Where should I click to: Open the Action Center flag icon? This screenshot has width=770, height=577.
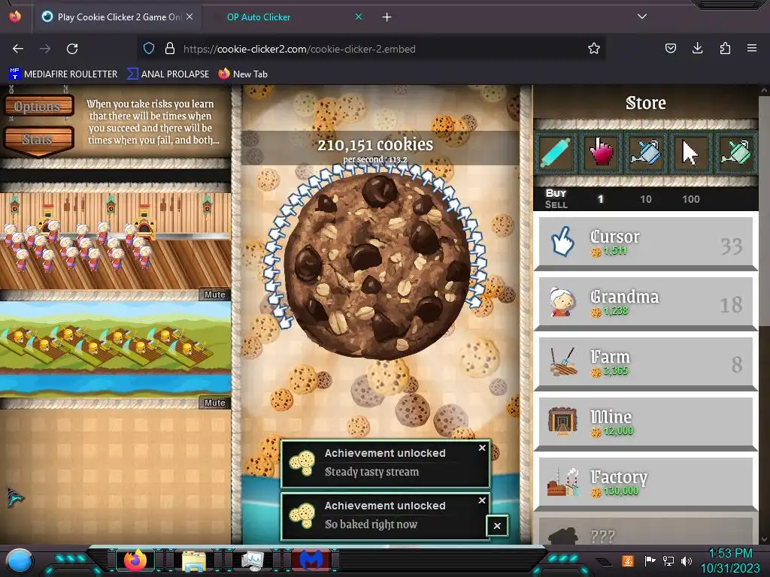[650, 560]
